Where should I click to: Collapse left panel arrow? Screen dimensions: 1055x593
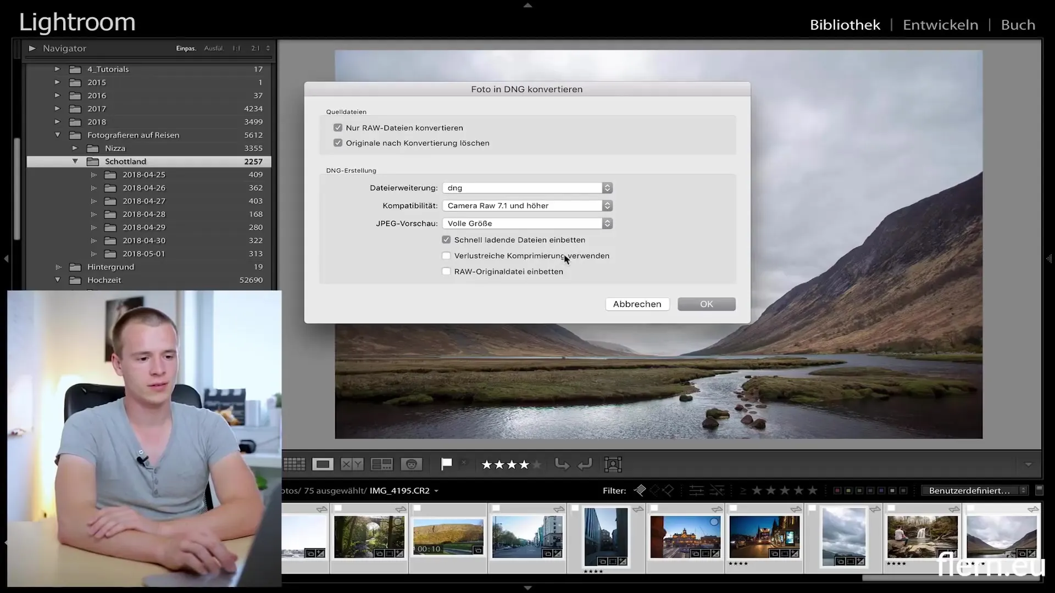click(x=6, y=258)
